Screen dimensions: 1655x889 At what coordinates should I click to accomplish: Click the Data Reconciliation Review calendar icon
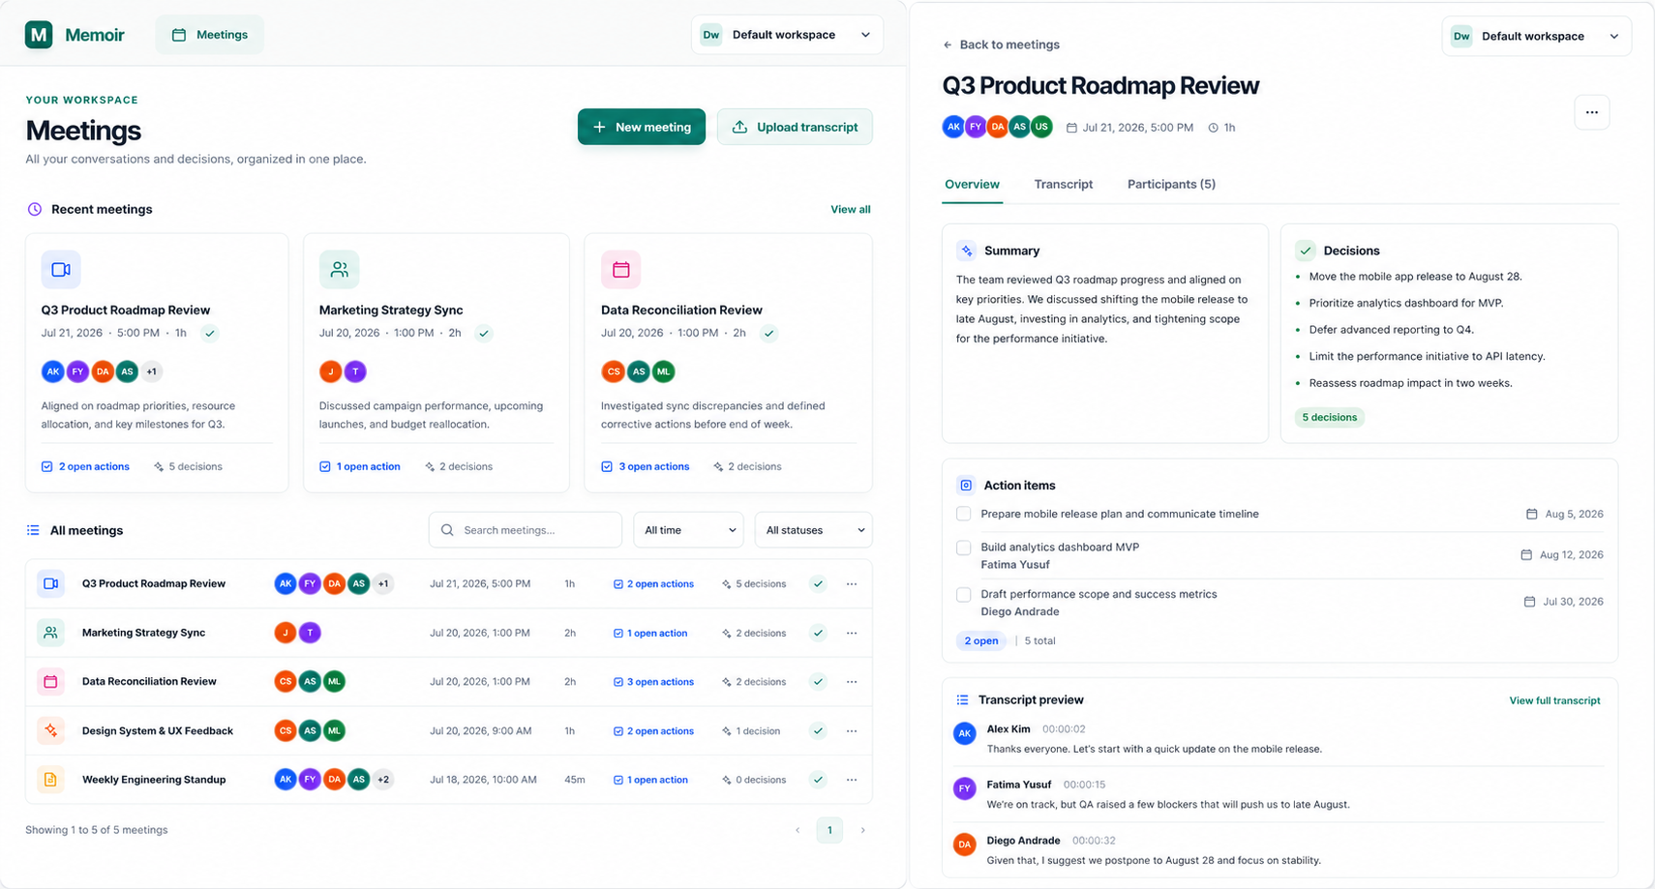(x=621, y=270)
